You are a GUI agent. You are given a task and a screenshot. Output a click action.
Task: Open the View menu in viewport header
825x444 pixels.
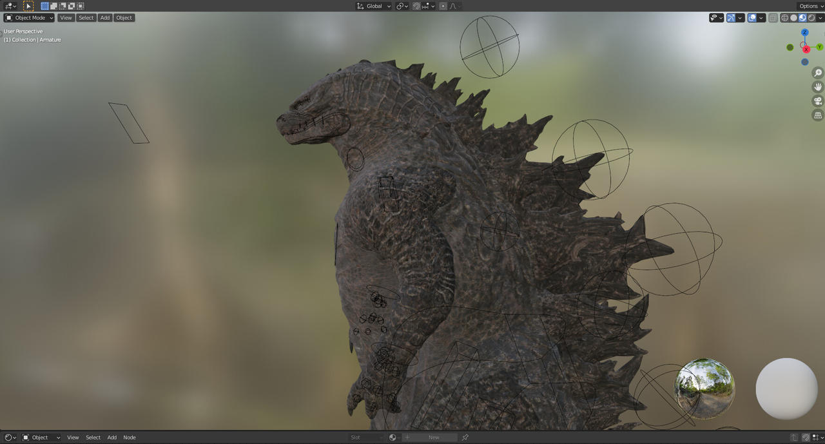point(66,17)
